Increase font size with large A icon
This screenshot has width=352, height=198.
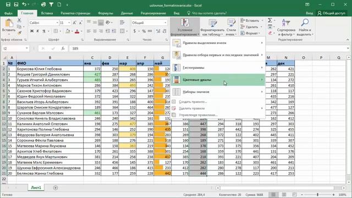coord(75,23)
